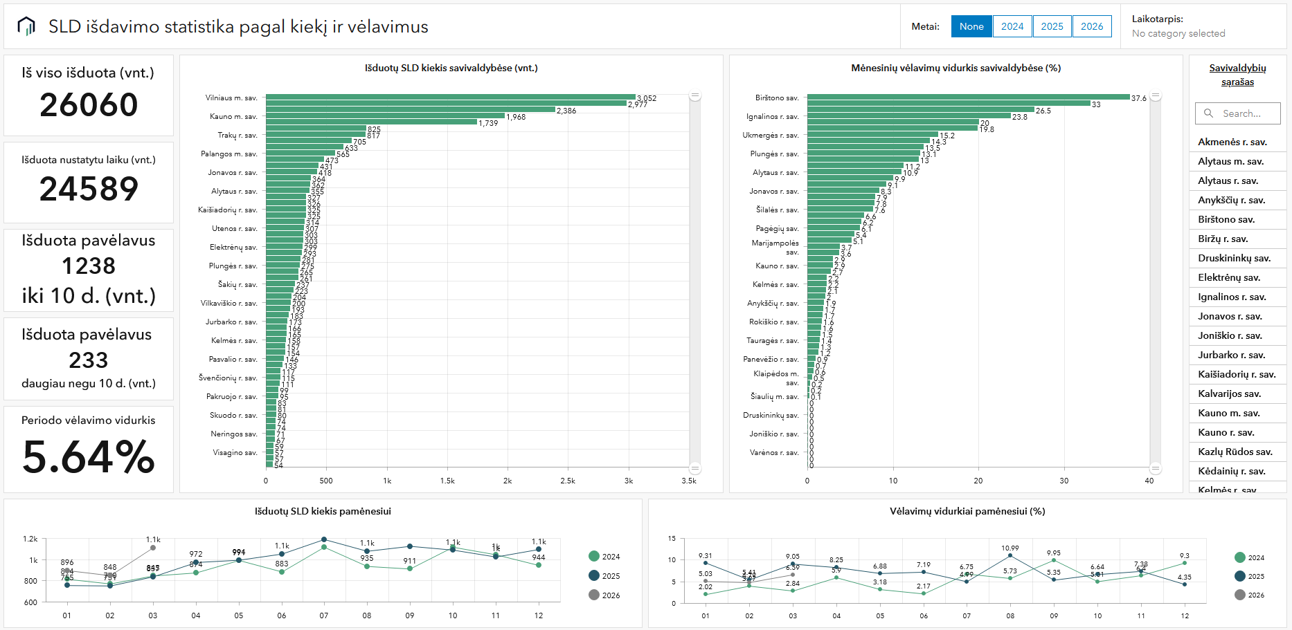The width and height of the screenshot is (1292, 630).
Task: Click the magnifier icon in the municipality search box
Action: click(x=1208, y=113)
